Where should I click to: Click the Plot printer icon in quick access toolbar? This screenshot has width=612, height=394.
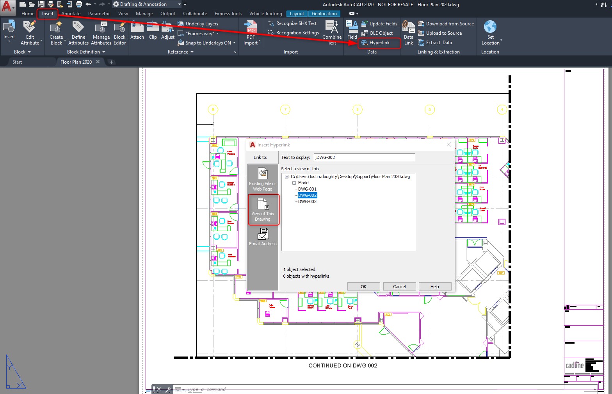click(x=78, y=4)
